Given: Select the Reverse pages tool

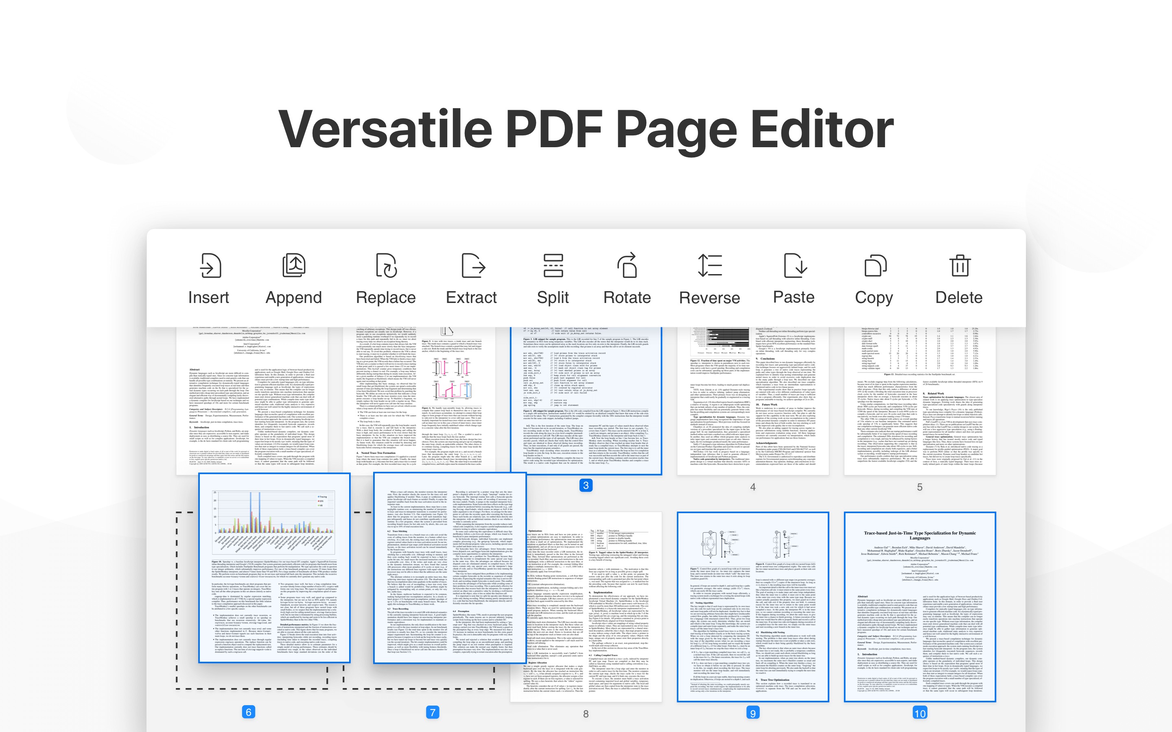Looking at the screenshot, I should [x=711, y=278].
